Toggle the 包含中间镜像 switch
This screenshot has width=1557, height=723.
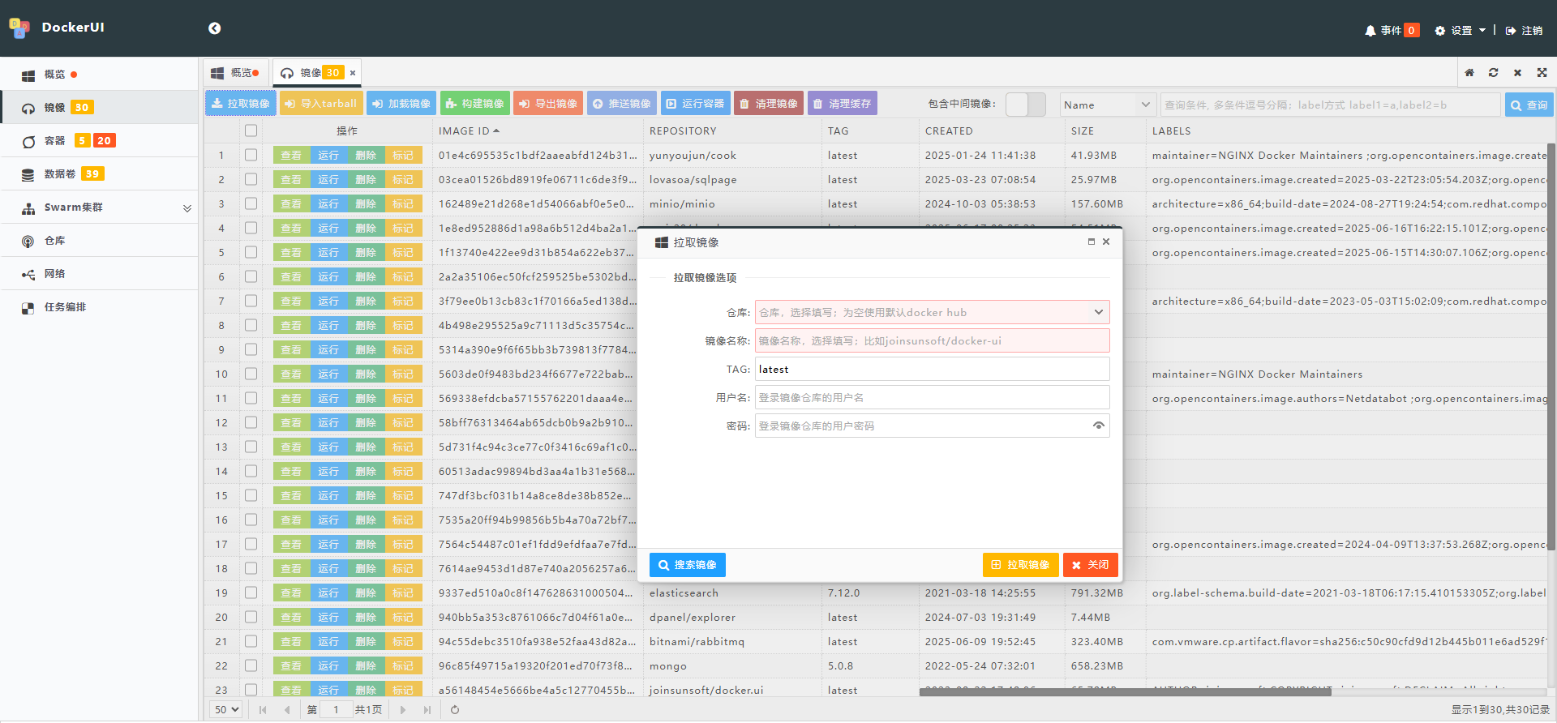click(x=1025, y=105)
